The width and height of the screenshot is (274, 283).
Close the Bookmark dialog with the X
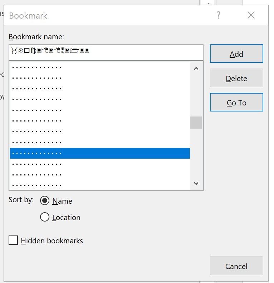click(251, 15)
